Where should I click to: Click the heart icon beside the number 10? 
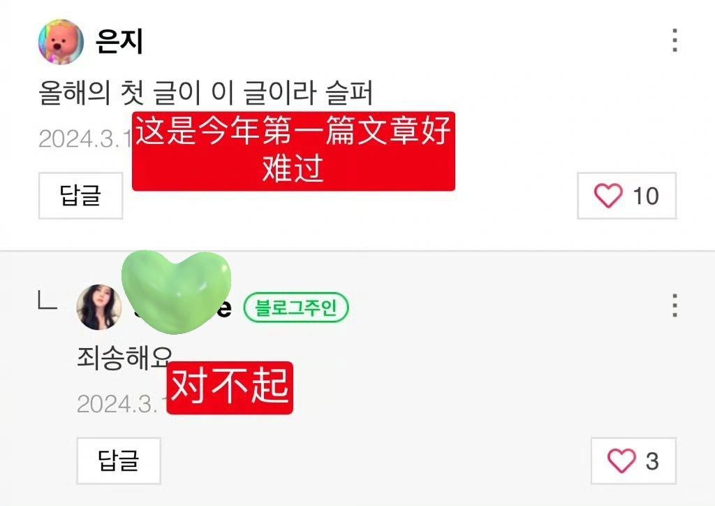[x=608, y=196]
